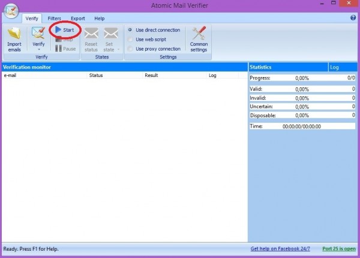The width and height of the screenshot is (360, 258).
Task: Switch to the Log panel tab
Action: tap(343, 67)
